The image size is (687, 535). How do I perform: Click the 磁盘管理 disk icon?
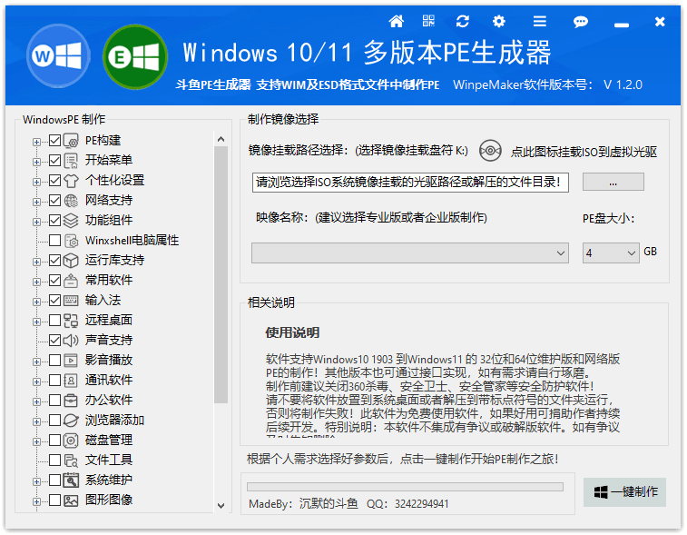(x=71, y=441)
